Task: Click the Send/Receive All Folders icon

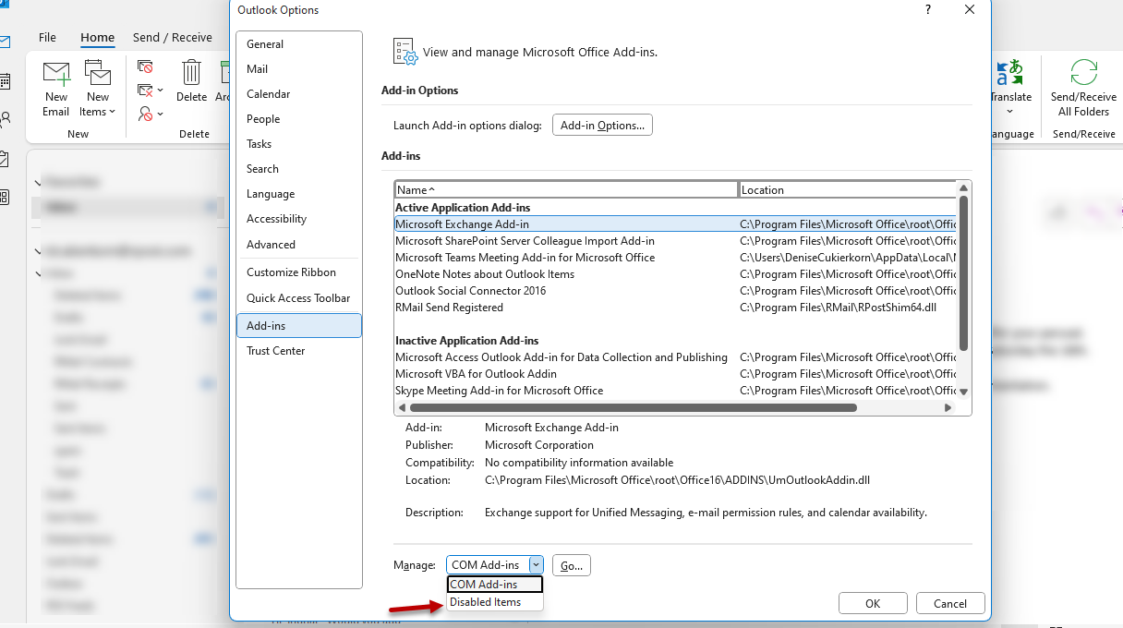Action: (1083, 74)
